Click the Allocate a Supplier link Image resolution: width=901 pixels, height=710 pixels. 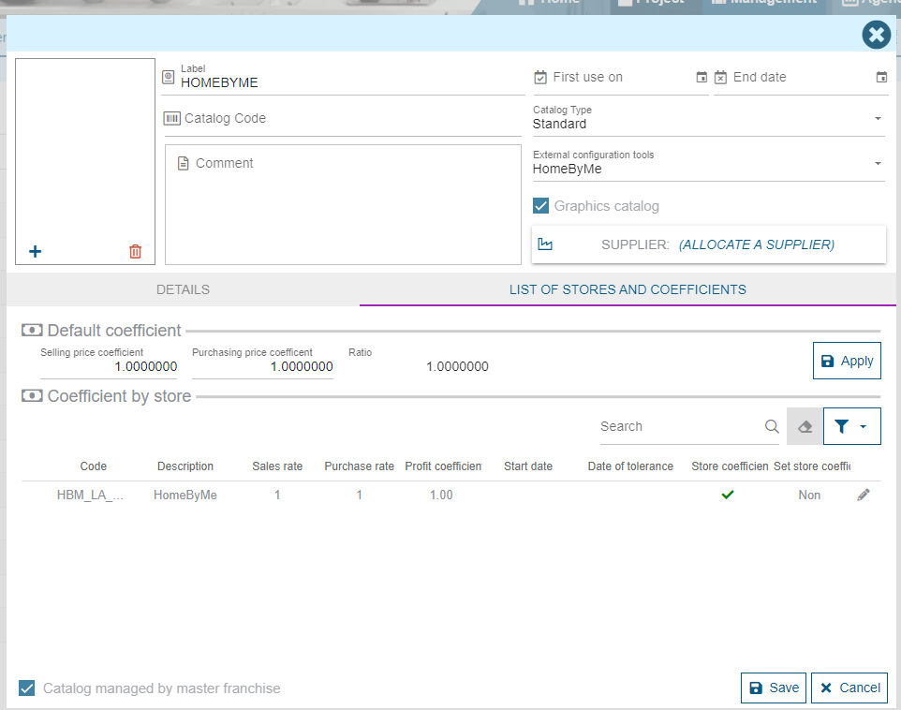coord(756,244)
